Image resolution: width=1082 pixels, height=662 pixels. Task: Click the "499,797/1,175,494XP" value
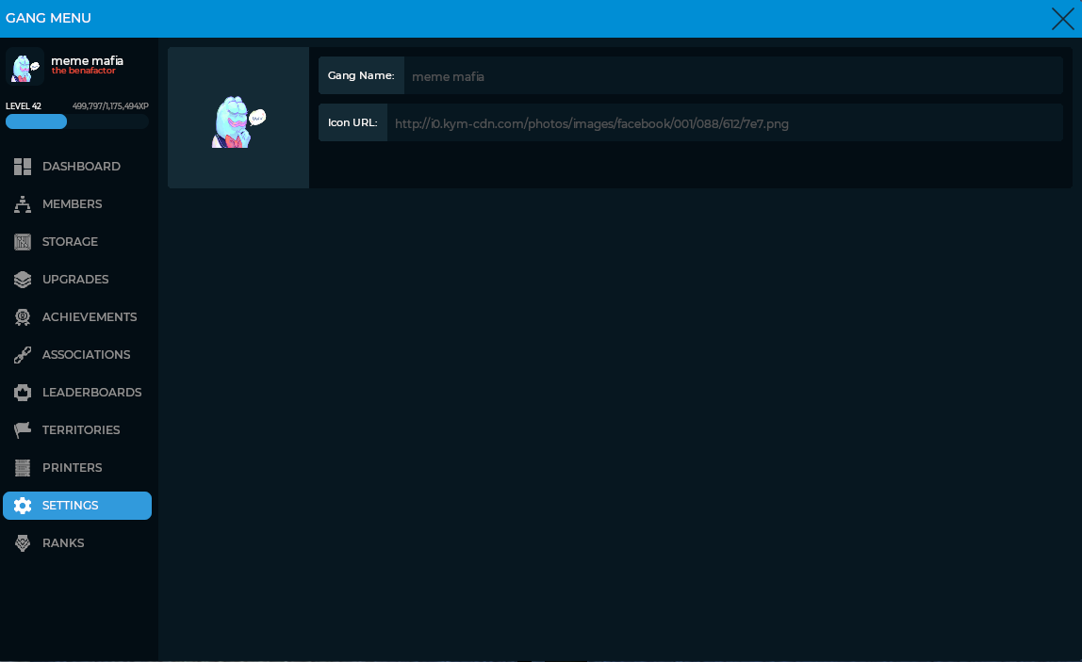click(110, 106)
